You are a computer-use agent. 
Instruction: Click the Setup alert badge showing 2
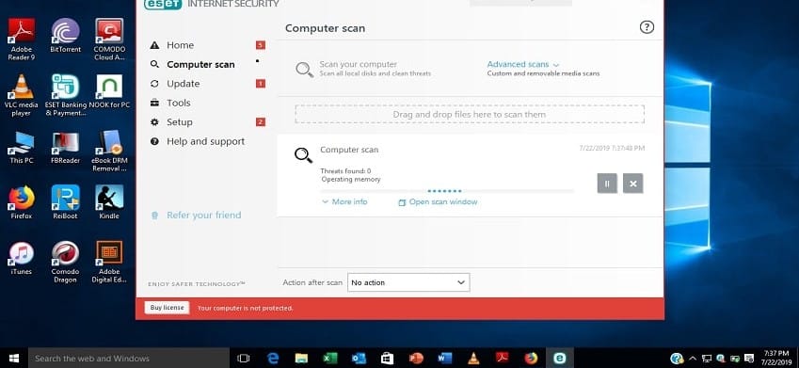click(x=261, y=122)
